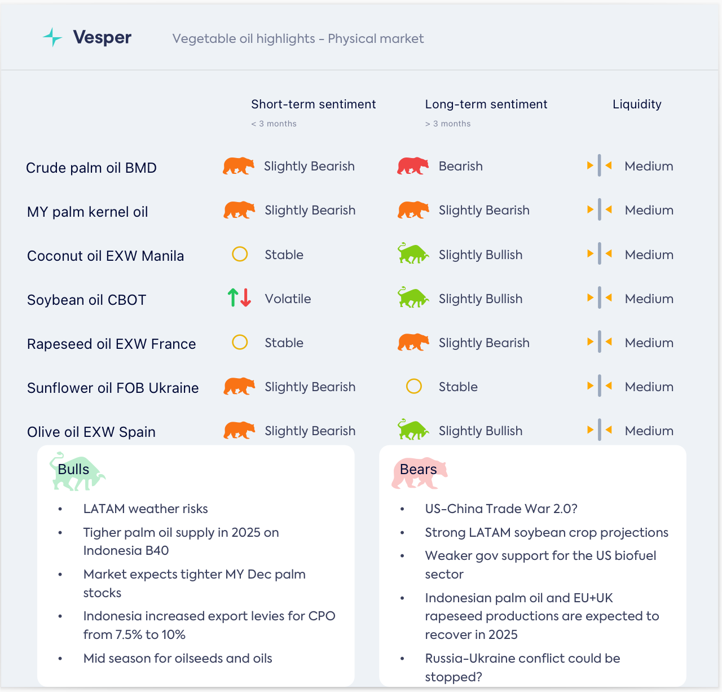Select the Sunflower oil FOB Ukraine row label
Screen dimensions: 722x692
pos(113,388)
